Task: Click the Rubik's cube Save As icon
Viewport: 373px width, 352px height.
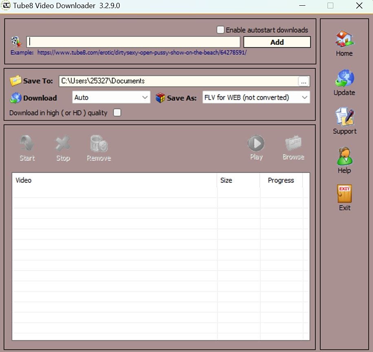Action: pyautogui.click(x=159, y=97)
